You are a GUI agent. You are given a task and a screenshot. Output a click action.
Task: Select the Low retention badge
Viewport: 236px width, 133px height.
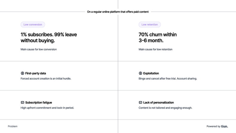coord(150,25)
